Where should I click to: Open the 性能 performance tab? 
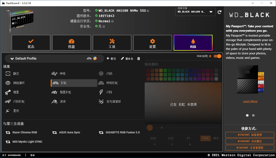(72, 43)
